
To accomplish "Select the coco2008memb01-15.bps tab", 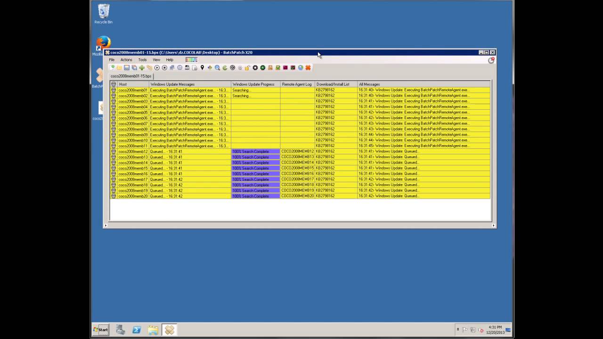I will click(x=131, y=76).
